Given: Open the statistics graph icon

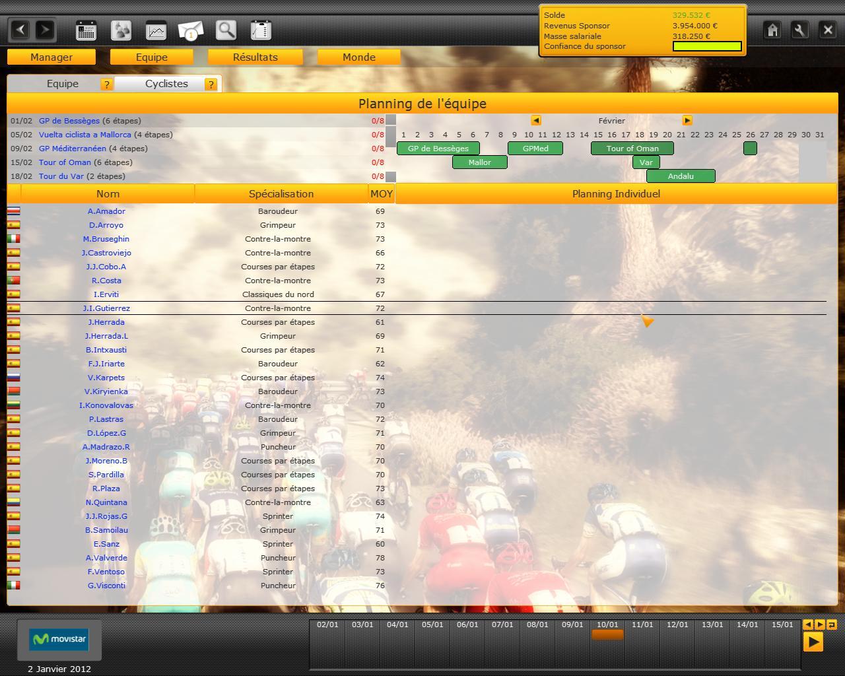Looking at the screenshot, I should pos(156,30).
